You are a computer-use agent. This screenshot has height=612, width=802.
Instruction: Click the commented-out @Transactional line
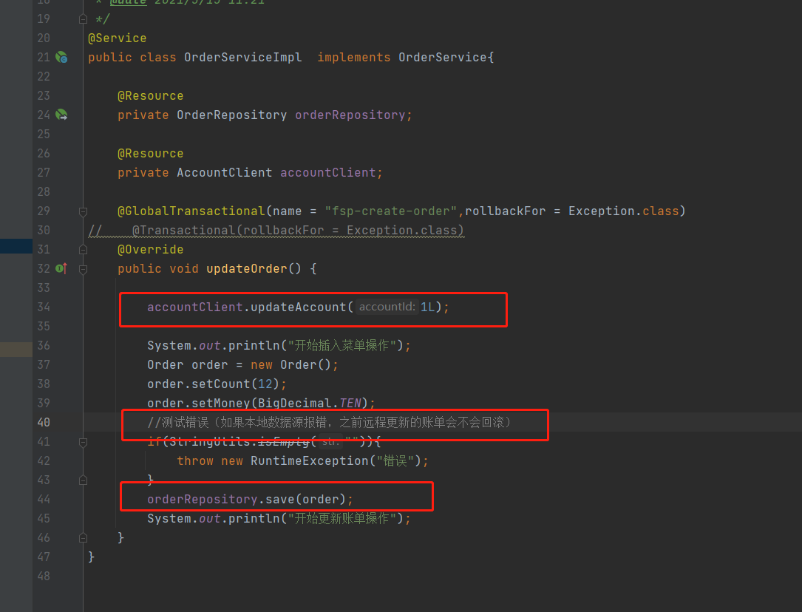click(276, 231)
